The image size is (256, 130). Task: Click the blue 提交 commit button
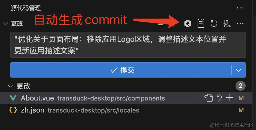pyautogui.click(x=121, y=70)
